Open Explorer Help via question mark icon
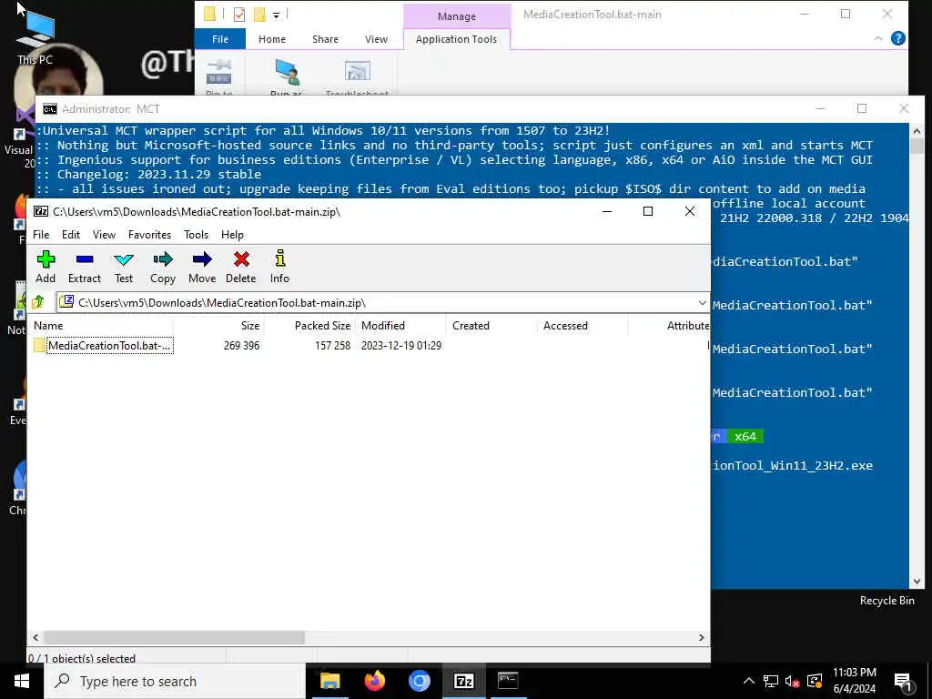Image resolution: width=932 pixels, height=699 pixels. coord(898,38)
